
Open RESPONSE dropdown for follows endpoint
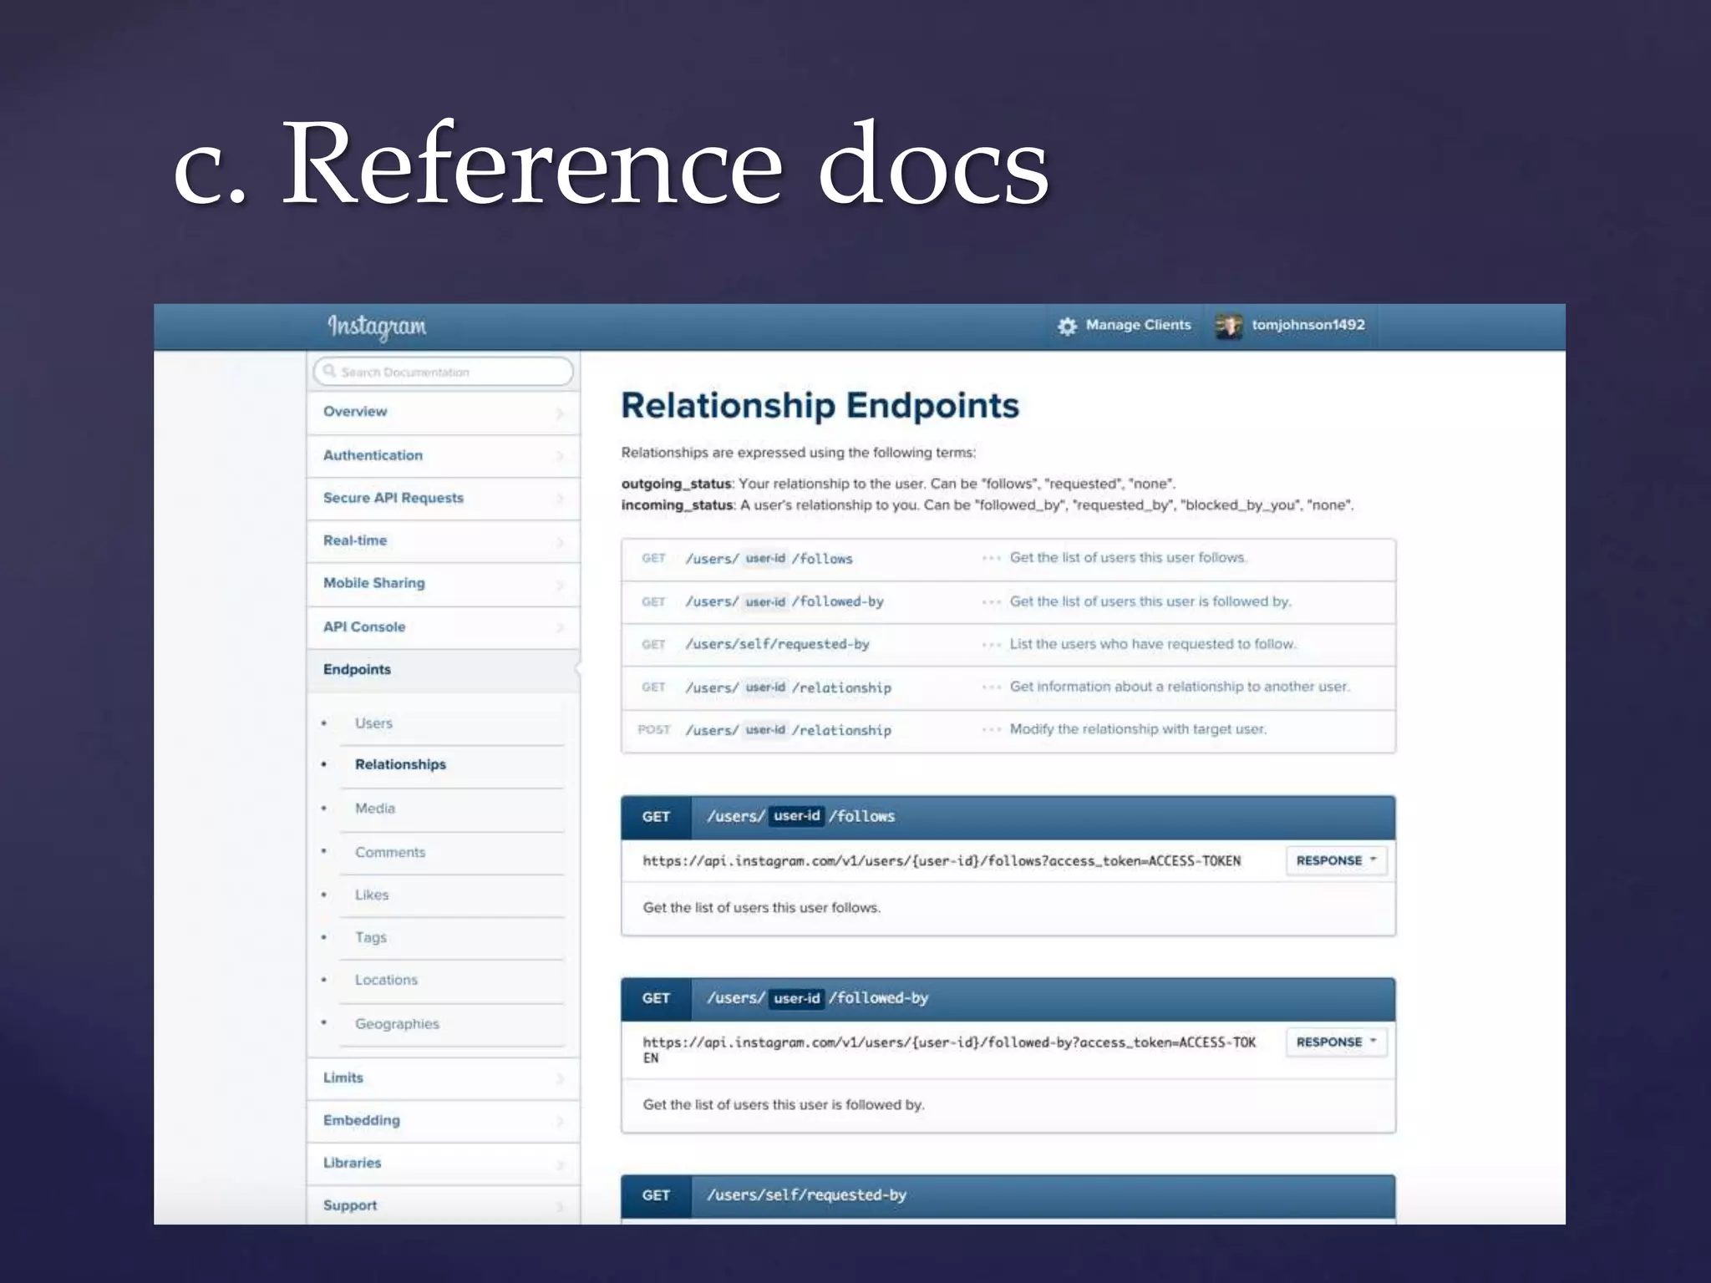click(x=1335, y=860)
